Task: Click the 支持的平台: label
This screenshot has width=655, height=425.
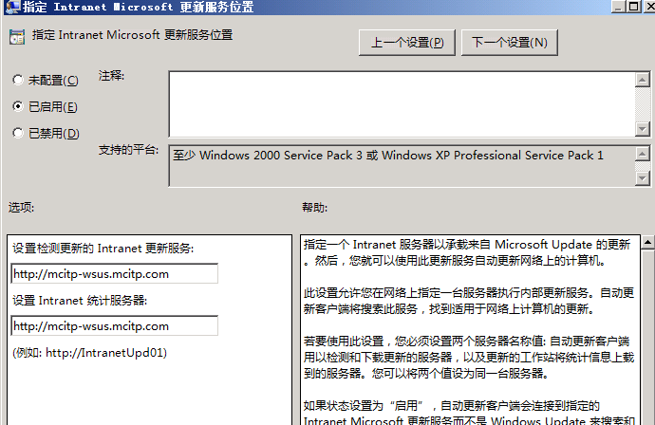Action: pos(129,150)
